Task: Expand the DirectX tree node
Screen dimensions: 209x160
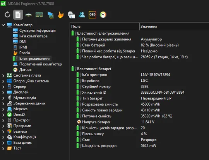Action: click(x=3, y=115)
